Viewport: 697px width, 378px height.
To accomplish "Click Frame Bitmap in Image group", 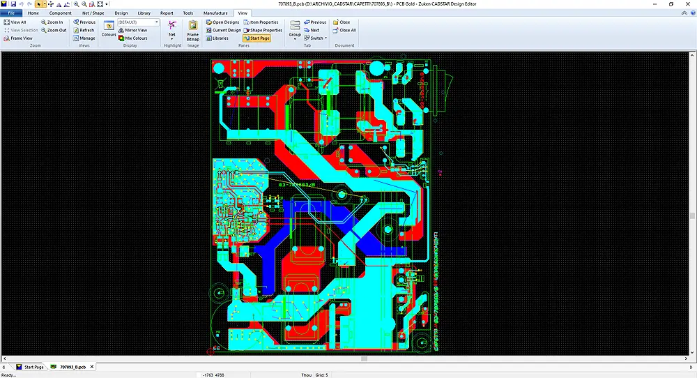I will [x=193, y=30].
